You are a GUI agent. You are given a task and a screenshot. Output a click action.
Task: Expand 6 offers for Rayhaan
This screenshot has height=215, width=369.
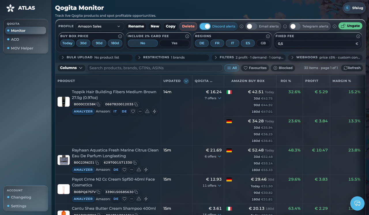tap(213, 157)
